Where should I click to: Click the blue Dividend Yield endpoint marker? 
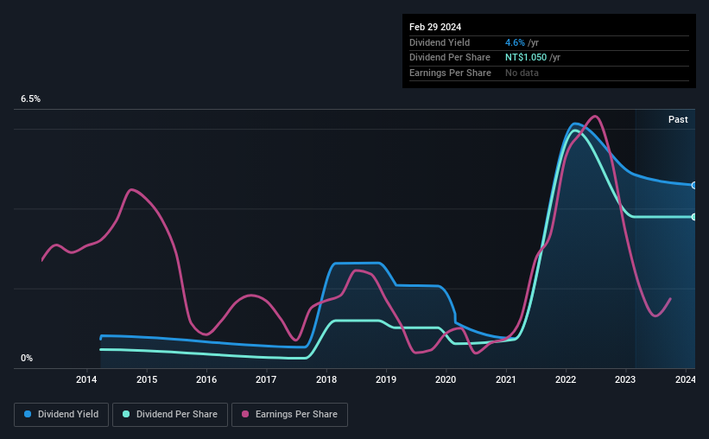[x=694, y=186]
